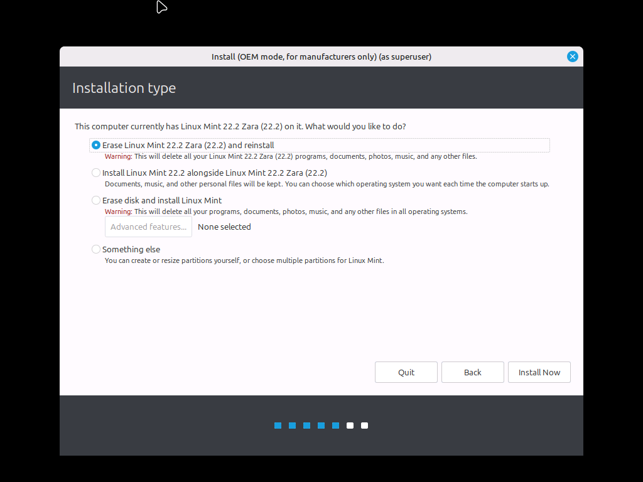This screenshot has width=643, height=482.
Task: Select the Erase and reinstall radio button
Action: pyautogui.click(x=96, y=145)
